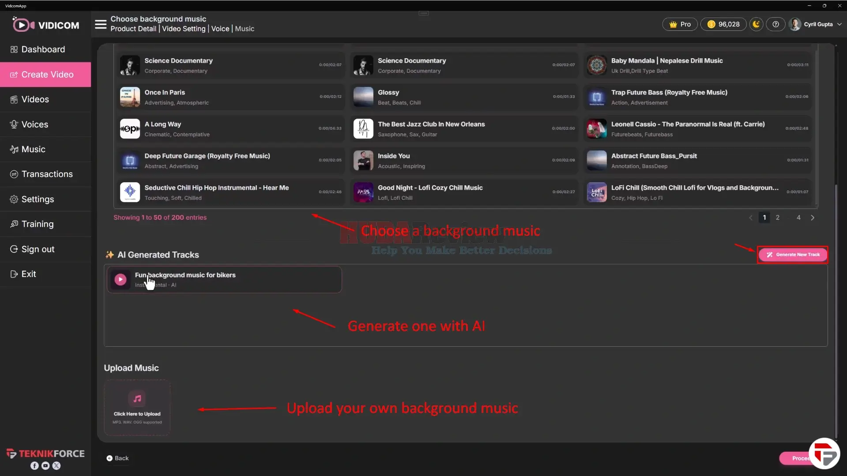Open the Voices section
The height and width of the screenshot is (476, 847).
click(45, 124)
